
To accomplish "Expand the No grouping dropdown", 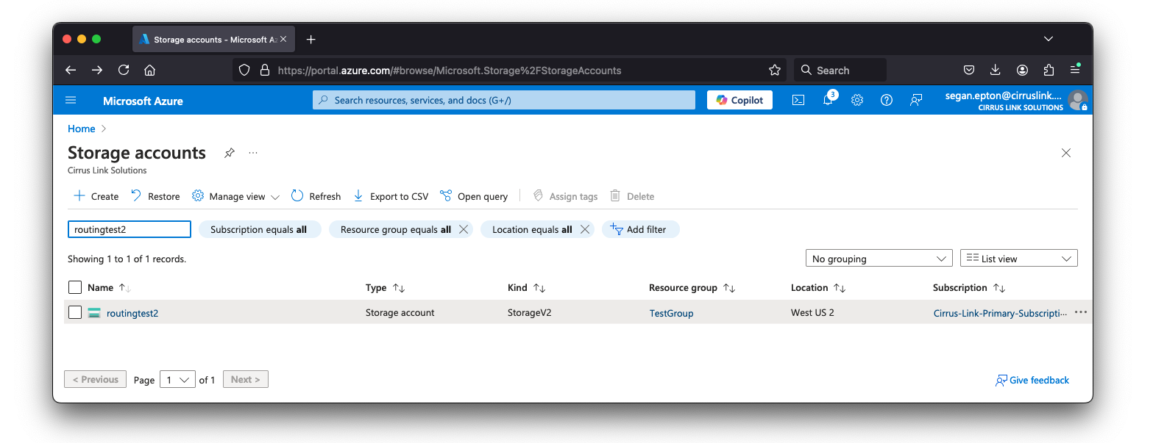I will tap(879, 259).
